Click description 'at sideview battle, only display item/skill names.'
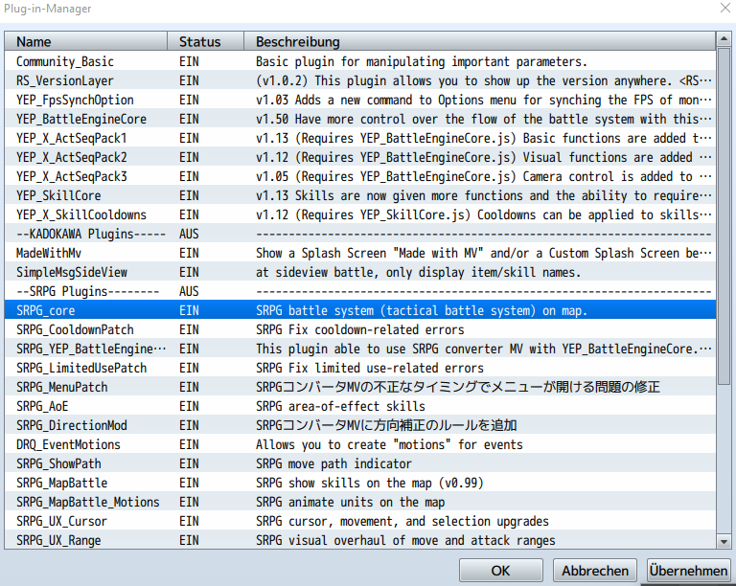The height and width of the screenshot is (586, 736). (x=418, y=272)
